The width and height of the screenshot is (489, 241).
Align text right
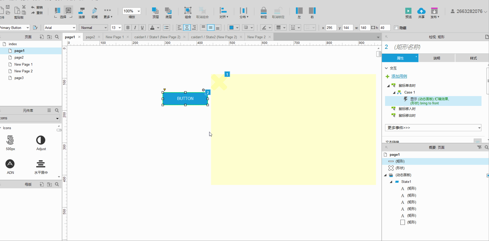click(194, 28)
